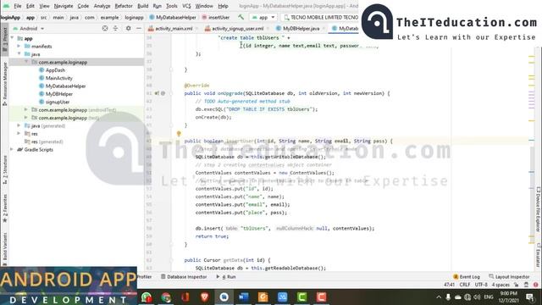Open the Refactor menu
The image size is (542, 305).
coord(124,6)
